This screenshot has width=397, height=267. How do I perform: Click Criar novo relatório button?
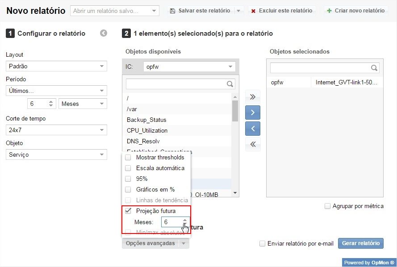[x=355, y=11]
